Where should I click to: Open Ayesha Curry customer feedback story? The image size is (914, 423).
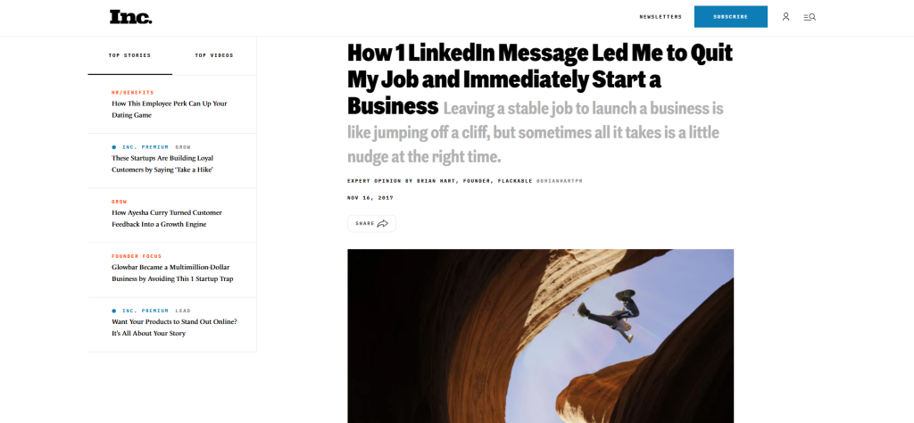click(x=166, y=218)
